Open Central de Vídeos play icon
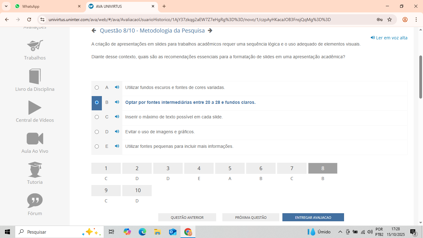The image size is (423, 238). pyautogui.click(x=35, y=108)
